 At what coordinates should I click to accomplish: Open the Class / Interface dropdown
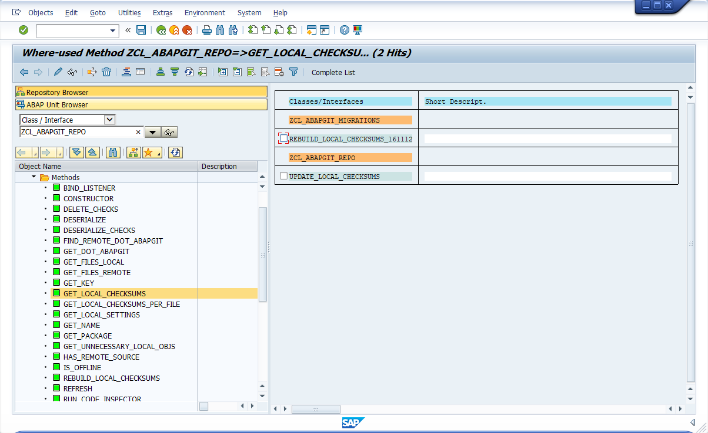(x=109, y=120)
